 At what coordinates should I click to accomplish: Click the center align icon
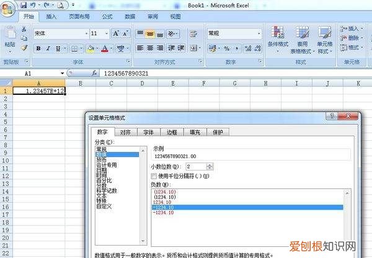point(151,48)
